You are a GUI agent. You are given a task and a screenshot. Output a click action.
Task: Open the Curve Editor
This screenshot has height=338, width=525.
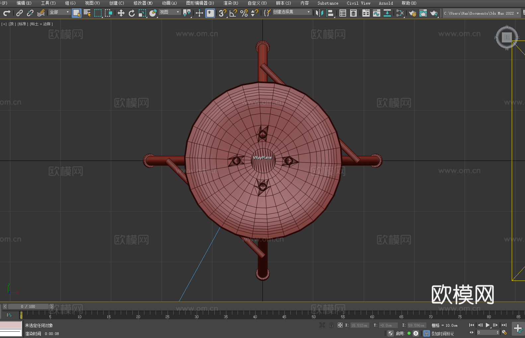(377, 13)
